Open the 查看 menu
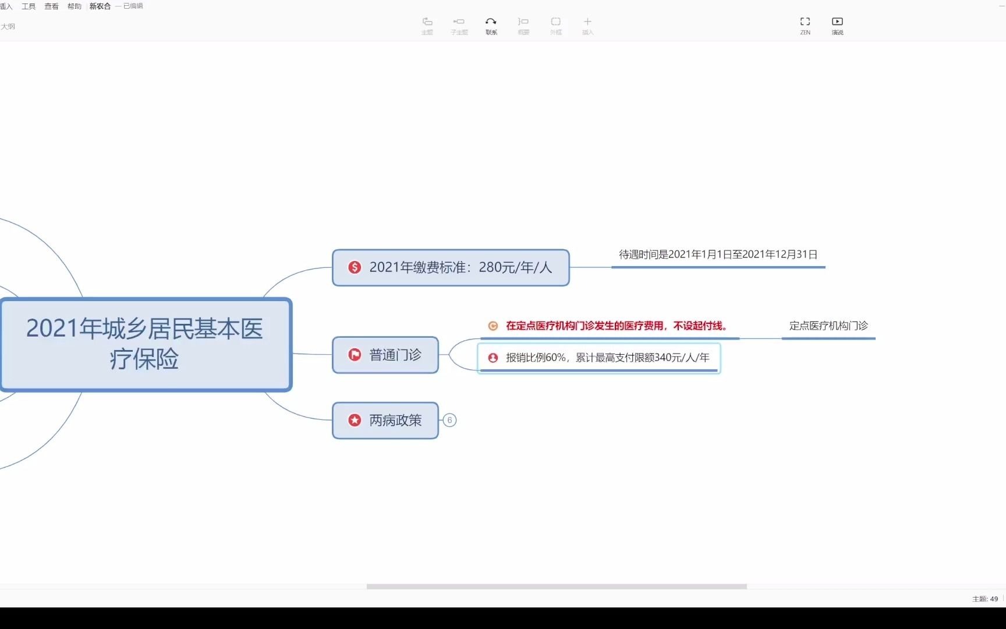Image resolution: width=1006 pixels, height=629 pixels. 51,6
